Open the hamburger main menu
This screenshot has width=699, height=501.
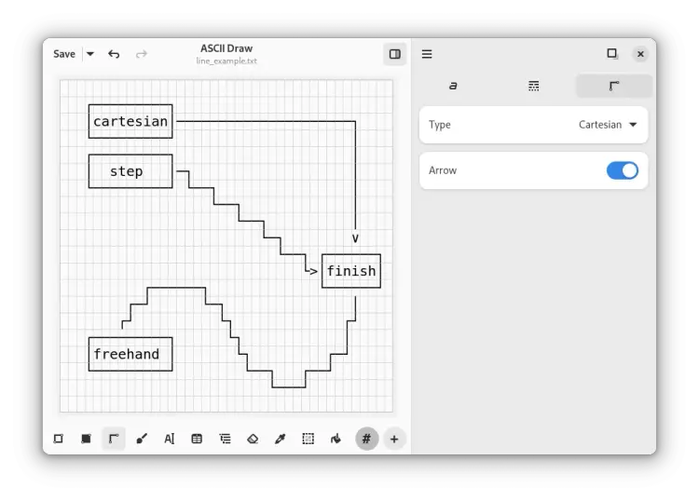[x=427, y=54]
